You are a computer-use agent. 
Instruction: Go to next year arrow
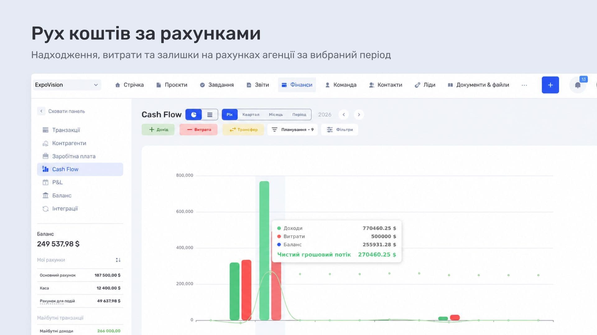point(359,114)
